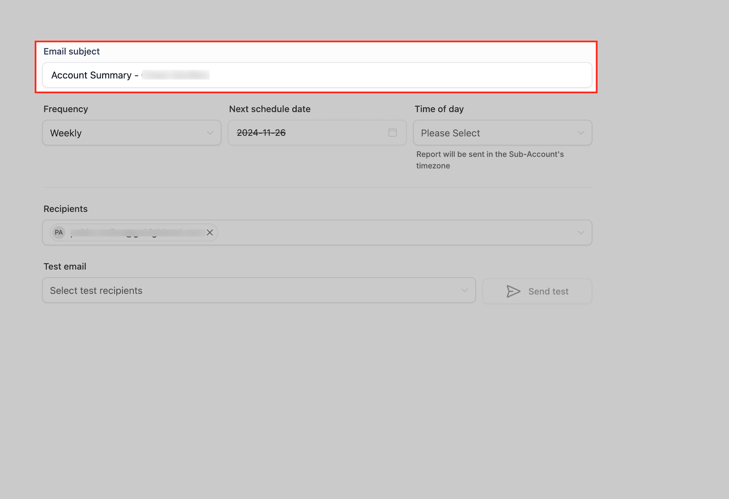This screenshot has height=499, width=729.
Task: Choose the Please Select time placeholder
Action: point(450,133)
